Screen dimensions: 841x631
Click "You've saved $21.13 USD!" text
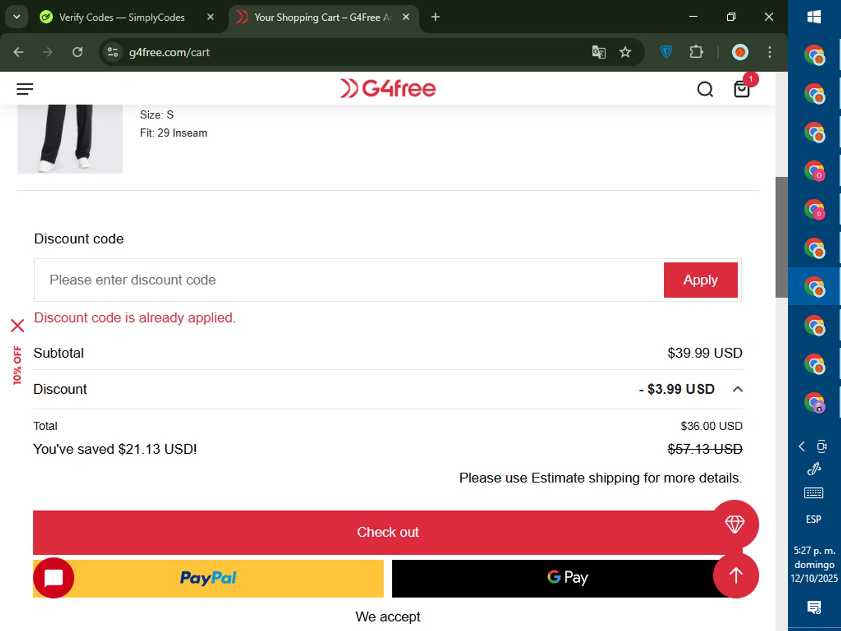click(115, 449)
